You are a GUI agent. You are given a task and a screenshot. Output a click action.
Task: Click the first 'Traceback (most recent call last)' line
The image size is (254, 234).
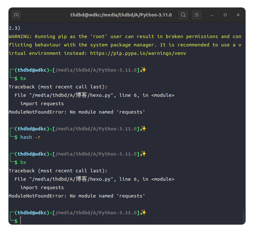[x=58, y=87]
